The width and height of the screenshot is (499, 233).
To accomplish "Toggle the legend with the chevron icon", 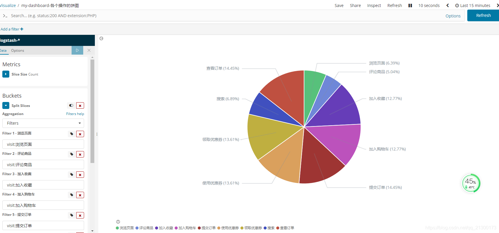I will pos(118,222).
